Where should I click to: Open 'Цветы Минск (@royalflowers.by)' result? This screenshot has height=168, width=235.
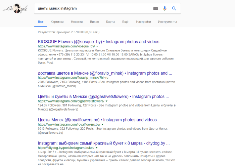[x=97, y=120]
